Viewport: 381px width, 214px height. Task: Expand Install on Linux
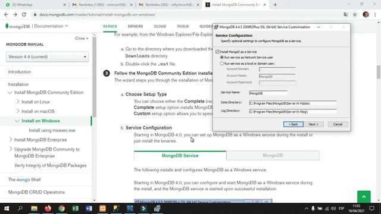pyautogui.click(x=18, y=102)
